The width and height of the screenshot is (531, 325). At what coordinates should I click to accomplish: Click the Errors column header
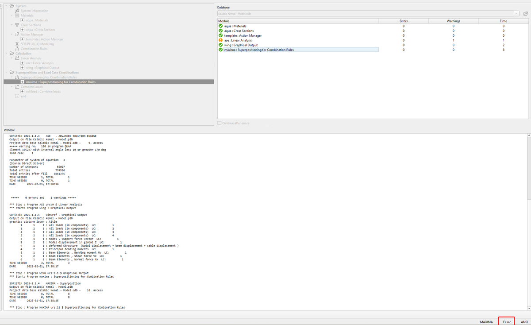click(x=404, y=21)
